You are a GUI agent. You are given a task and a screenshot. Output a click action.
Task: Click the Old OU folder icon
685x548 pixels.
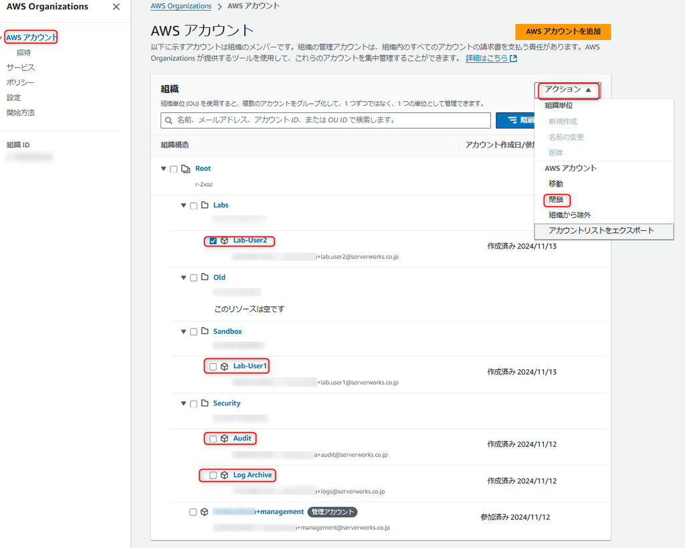click(x=205, y=277)
